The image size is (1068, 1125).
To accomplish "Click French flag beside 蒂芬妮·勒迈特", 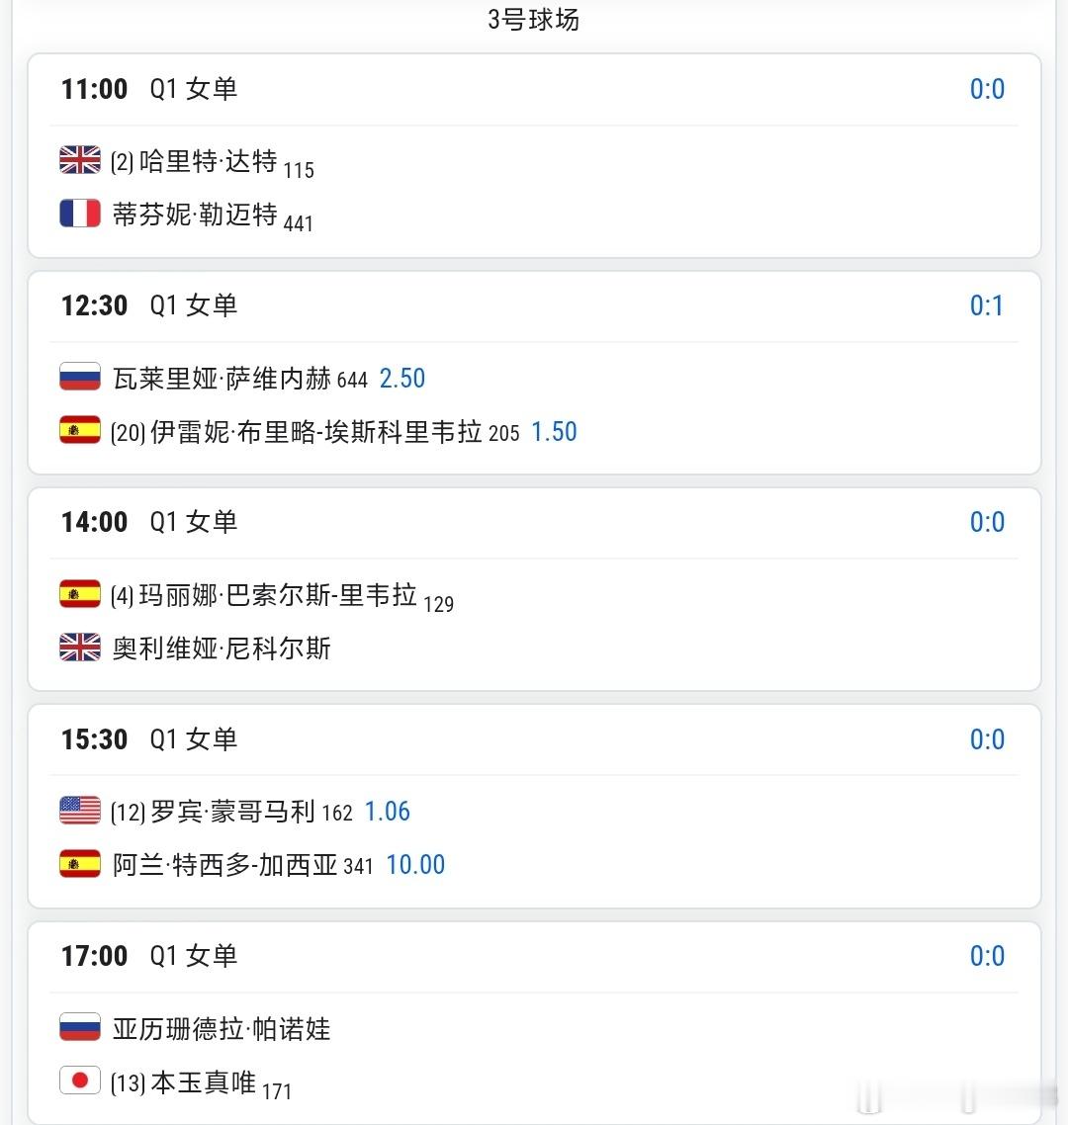I will pyautogui.click(x=80, y=214).
